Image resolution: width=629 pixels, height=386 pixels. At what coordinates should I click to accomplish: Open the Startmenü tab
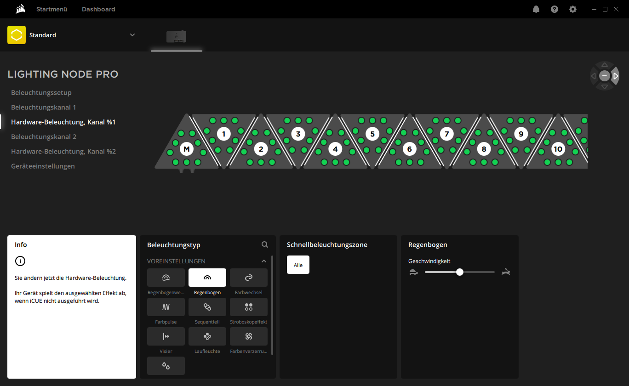[52, 9]
